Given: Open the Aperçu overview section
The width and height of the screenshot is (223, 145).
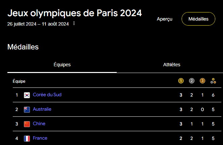Looking at the screenshot, I should [164, 19].
